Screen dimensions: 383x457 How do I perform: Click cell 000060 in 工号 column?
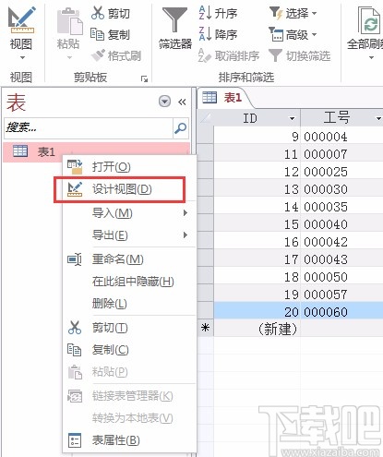(x=341, y=312)
